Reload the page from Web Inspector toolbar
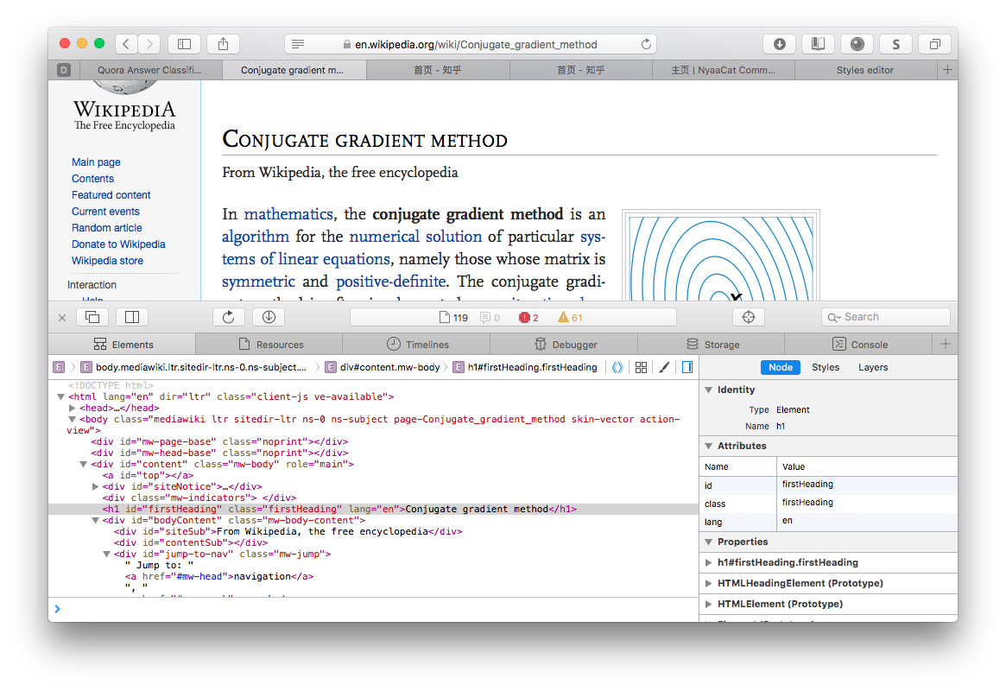Screen dimensions: 1006x691 pos(229,317)
